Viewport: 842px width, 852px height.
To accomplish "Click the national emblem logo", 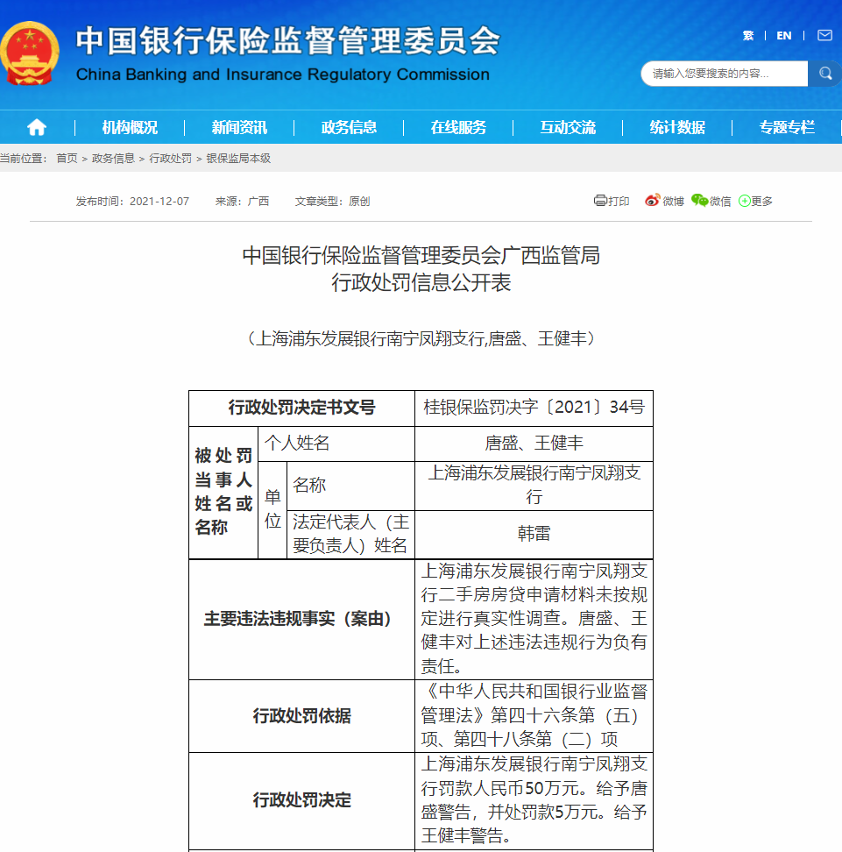I will [x=29, y=53].
